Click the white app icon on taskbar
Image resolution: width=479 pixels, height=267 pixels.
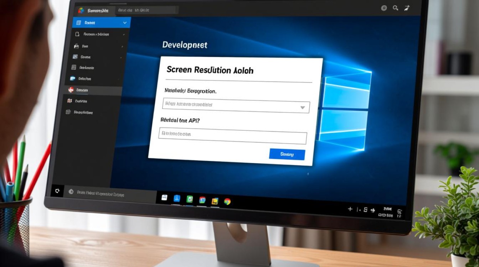pyautogui.click(x=164, y=198)
